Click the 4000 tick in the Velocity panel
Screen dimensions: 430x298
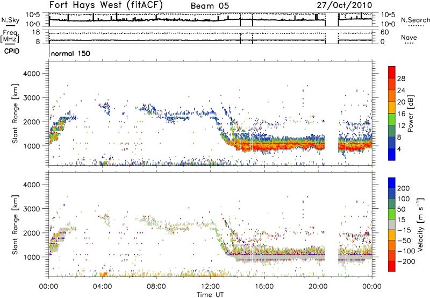click(x=32, y=185)
